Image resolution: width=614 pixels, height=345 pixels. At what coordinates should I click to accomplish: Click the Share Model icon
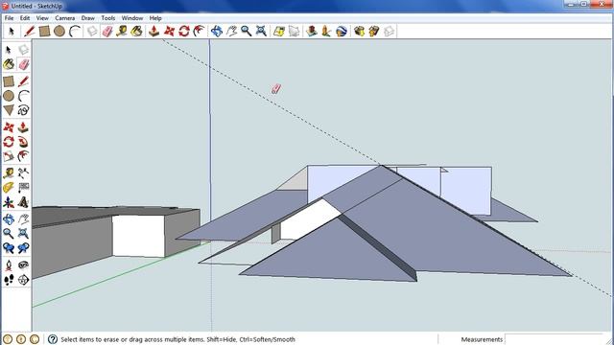pos(374,32)
